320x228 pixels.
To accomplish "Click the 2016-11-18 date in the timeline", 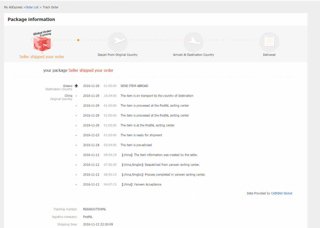I will pyautogui.click(x=91, y=145).
